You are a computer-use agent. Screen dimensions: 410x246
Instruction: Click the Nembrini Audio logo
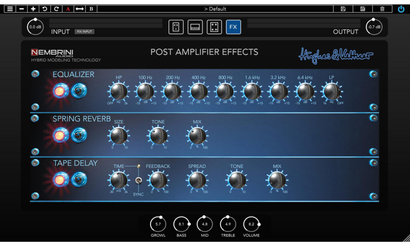(52, 53)
